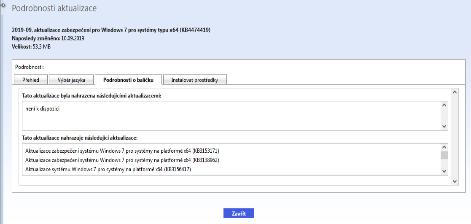Click the KB4474419 update title
Viewport: 471px width, 224px height.
[x=111, y=30]
